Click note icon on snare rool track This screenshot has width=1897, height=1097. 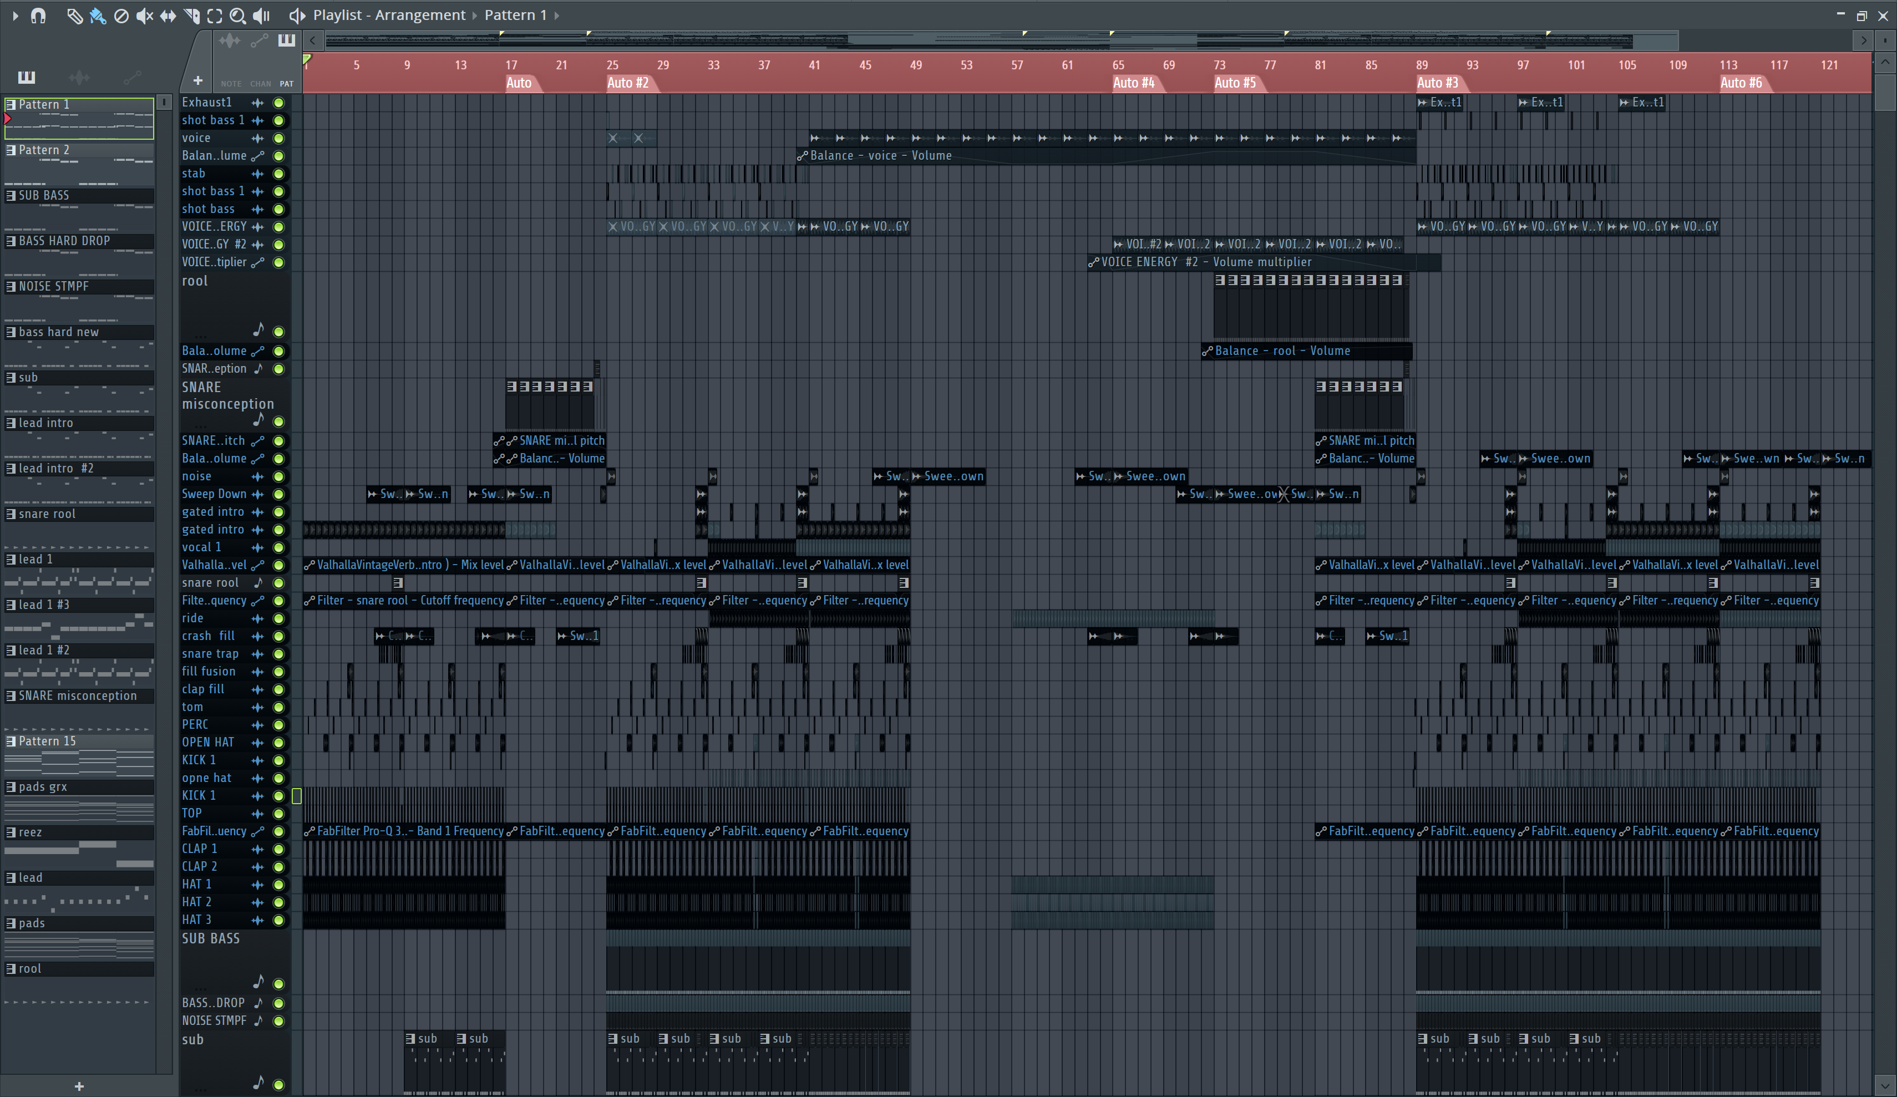pos(258,582)
